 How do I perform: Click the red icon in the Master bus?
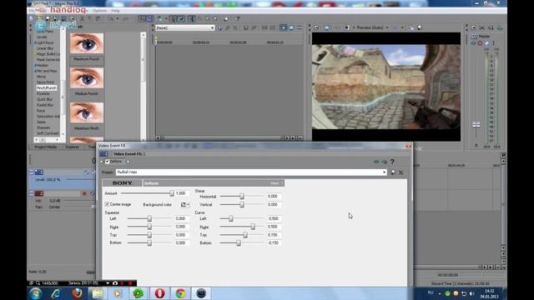pyautogui.click(x=481, y=43)
